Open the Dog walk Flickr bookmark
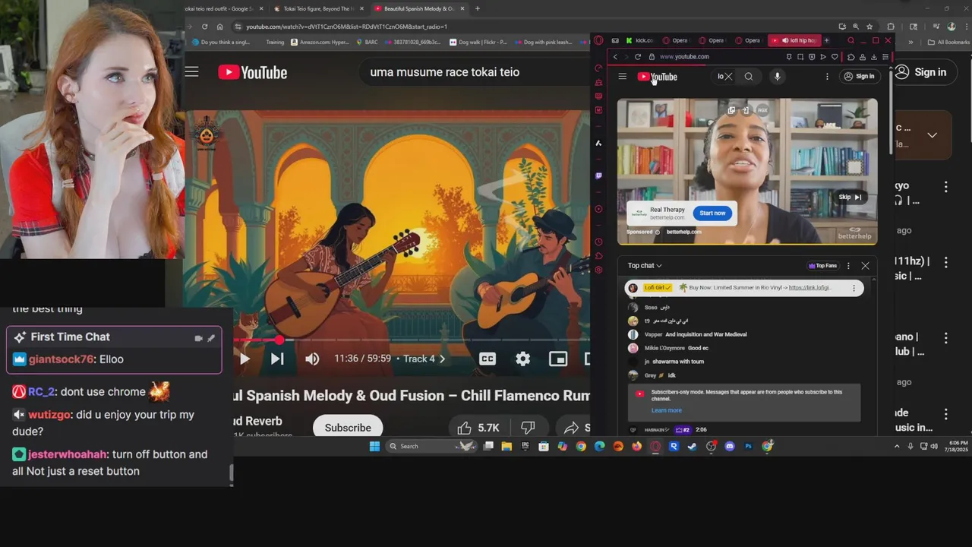This screenshot has height=547, width=972. [478, 43]
